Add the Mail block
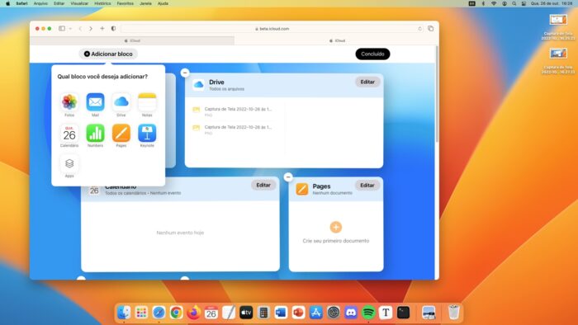Viewport: 578px width, 325px height. click(95, 102)
